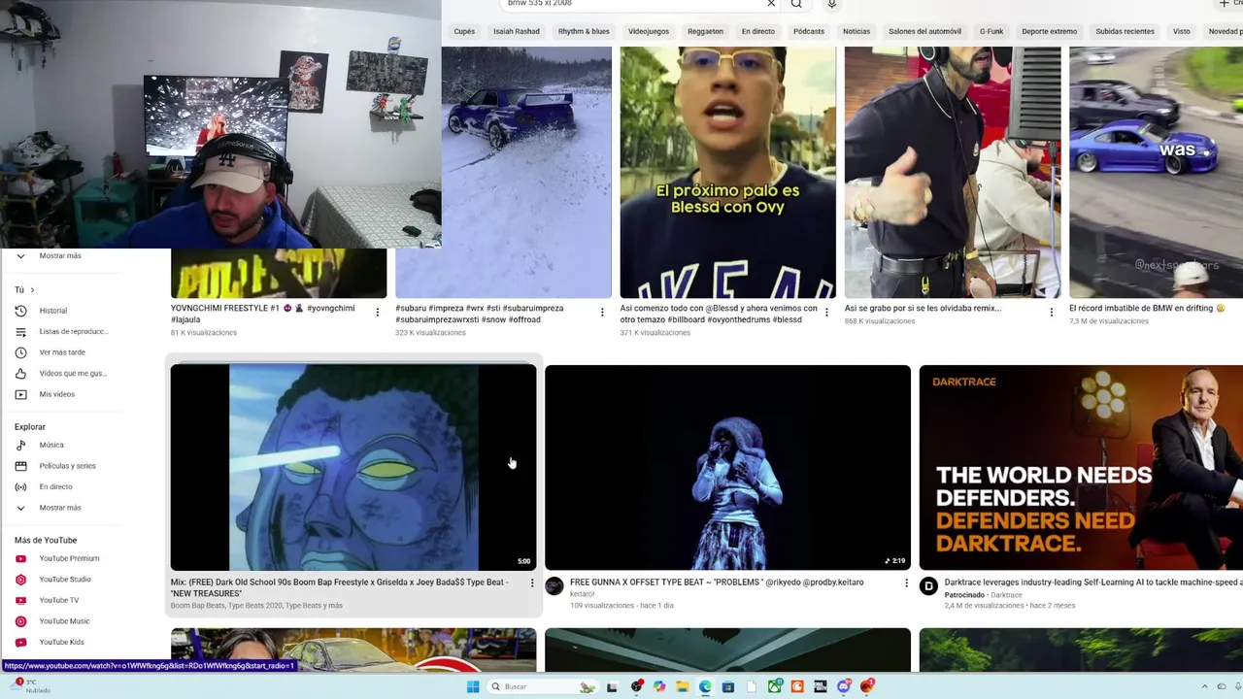Viewport: 1243px width, 699px height.
Task: Open 'Mix: (FREE) Dark Old School' title link
Action: [339, 587]
